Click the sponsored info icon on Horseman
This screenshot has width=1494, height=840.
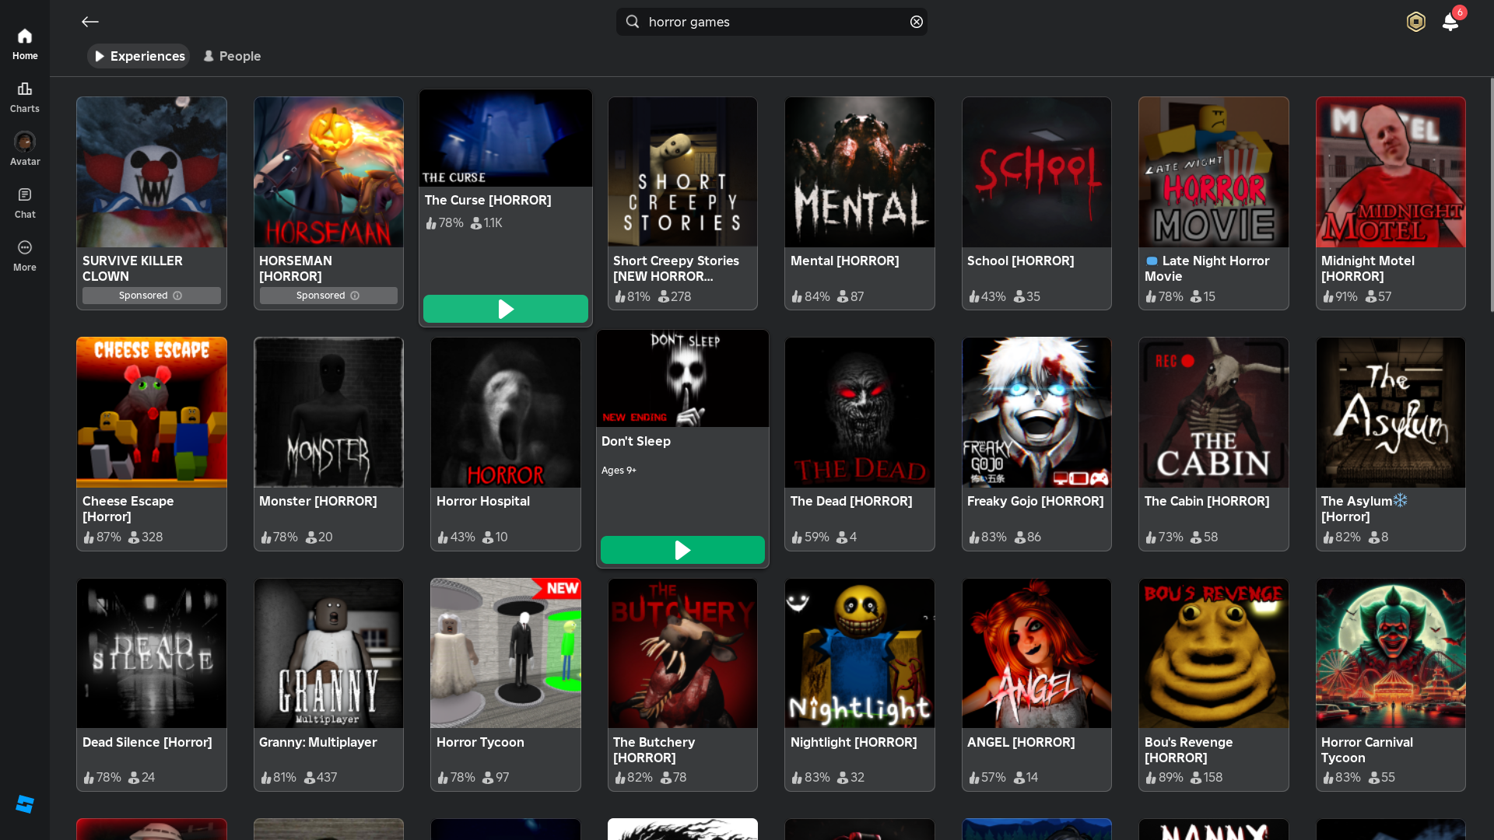click(x=355, y=296)
